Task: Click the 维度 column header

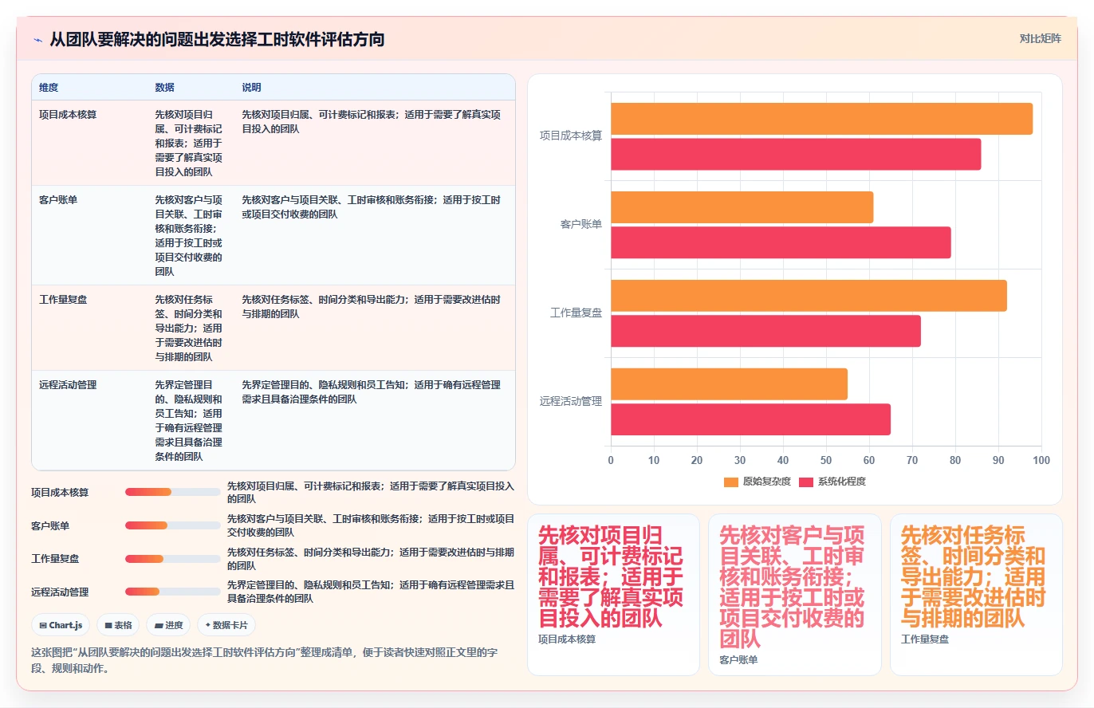Action: 49,88
